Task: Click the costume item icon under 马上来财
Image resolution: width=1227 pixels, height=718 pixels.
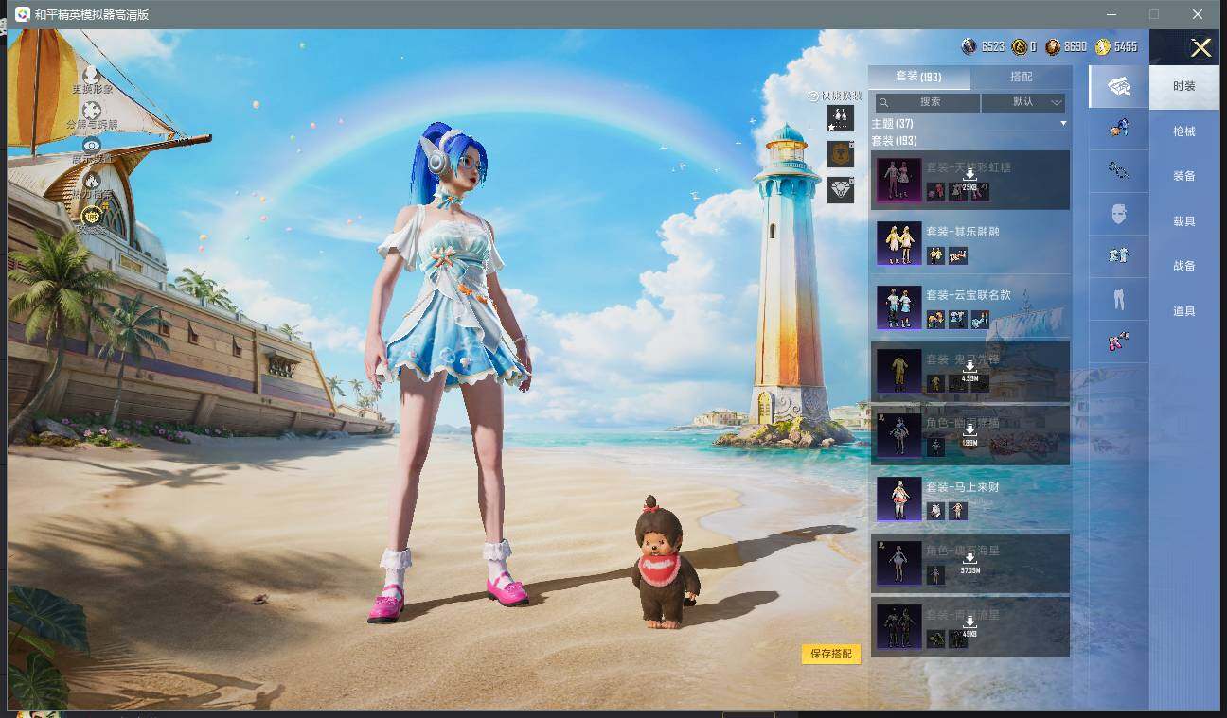Action: (x=958, y=511)
